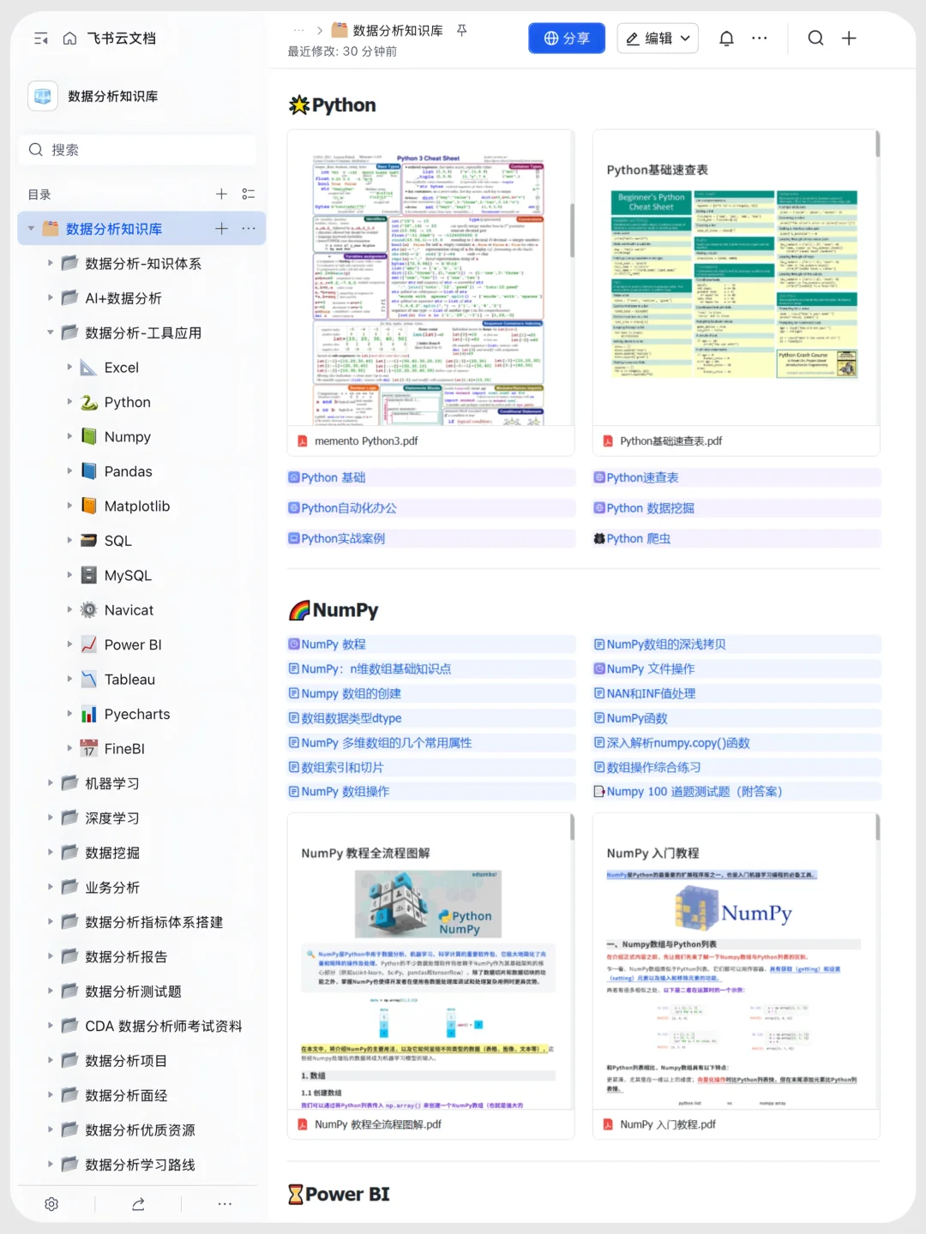
Task: Select 深度学习 in the tree
Action: point(112,818)
